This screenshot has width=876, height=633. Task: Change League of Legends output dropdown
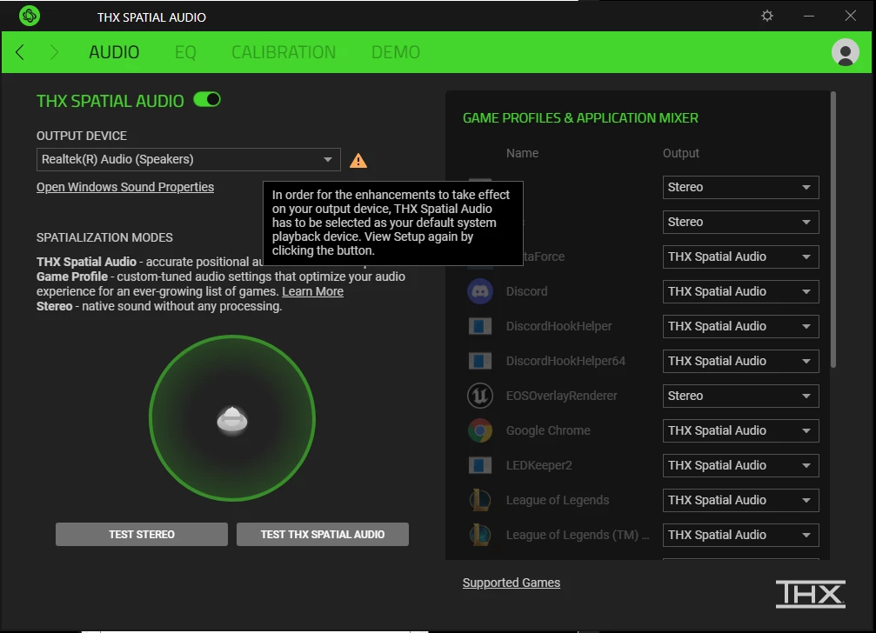[741, 500]
